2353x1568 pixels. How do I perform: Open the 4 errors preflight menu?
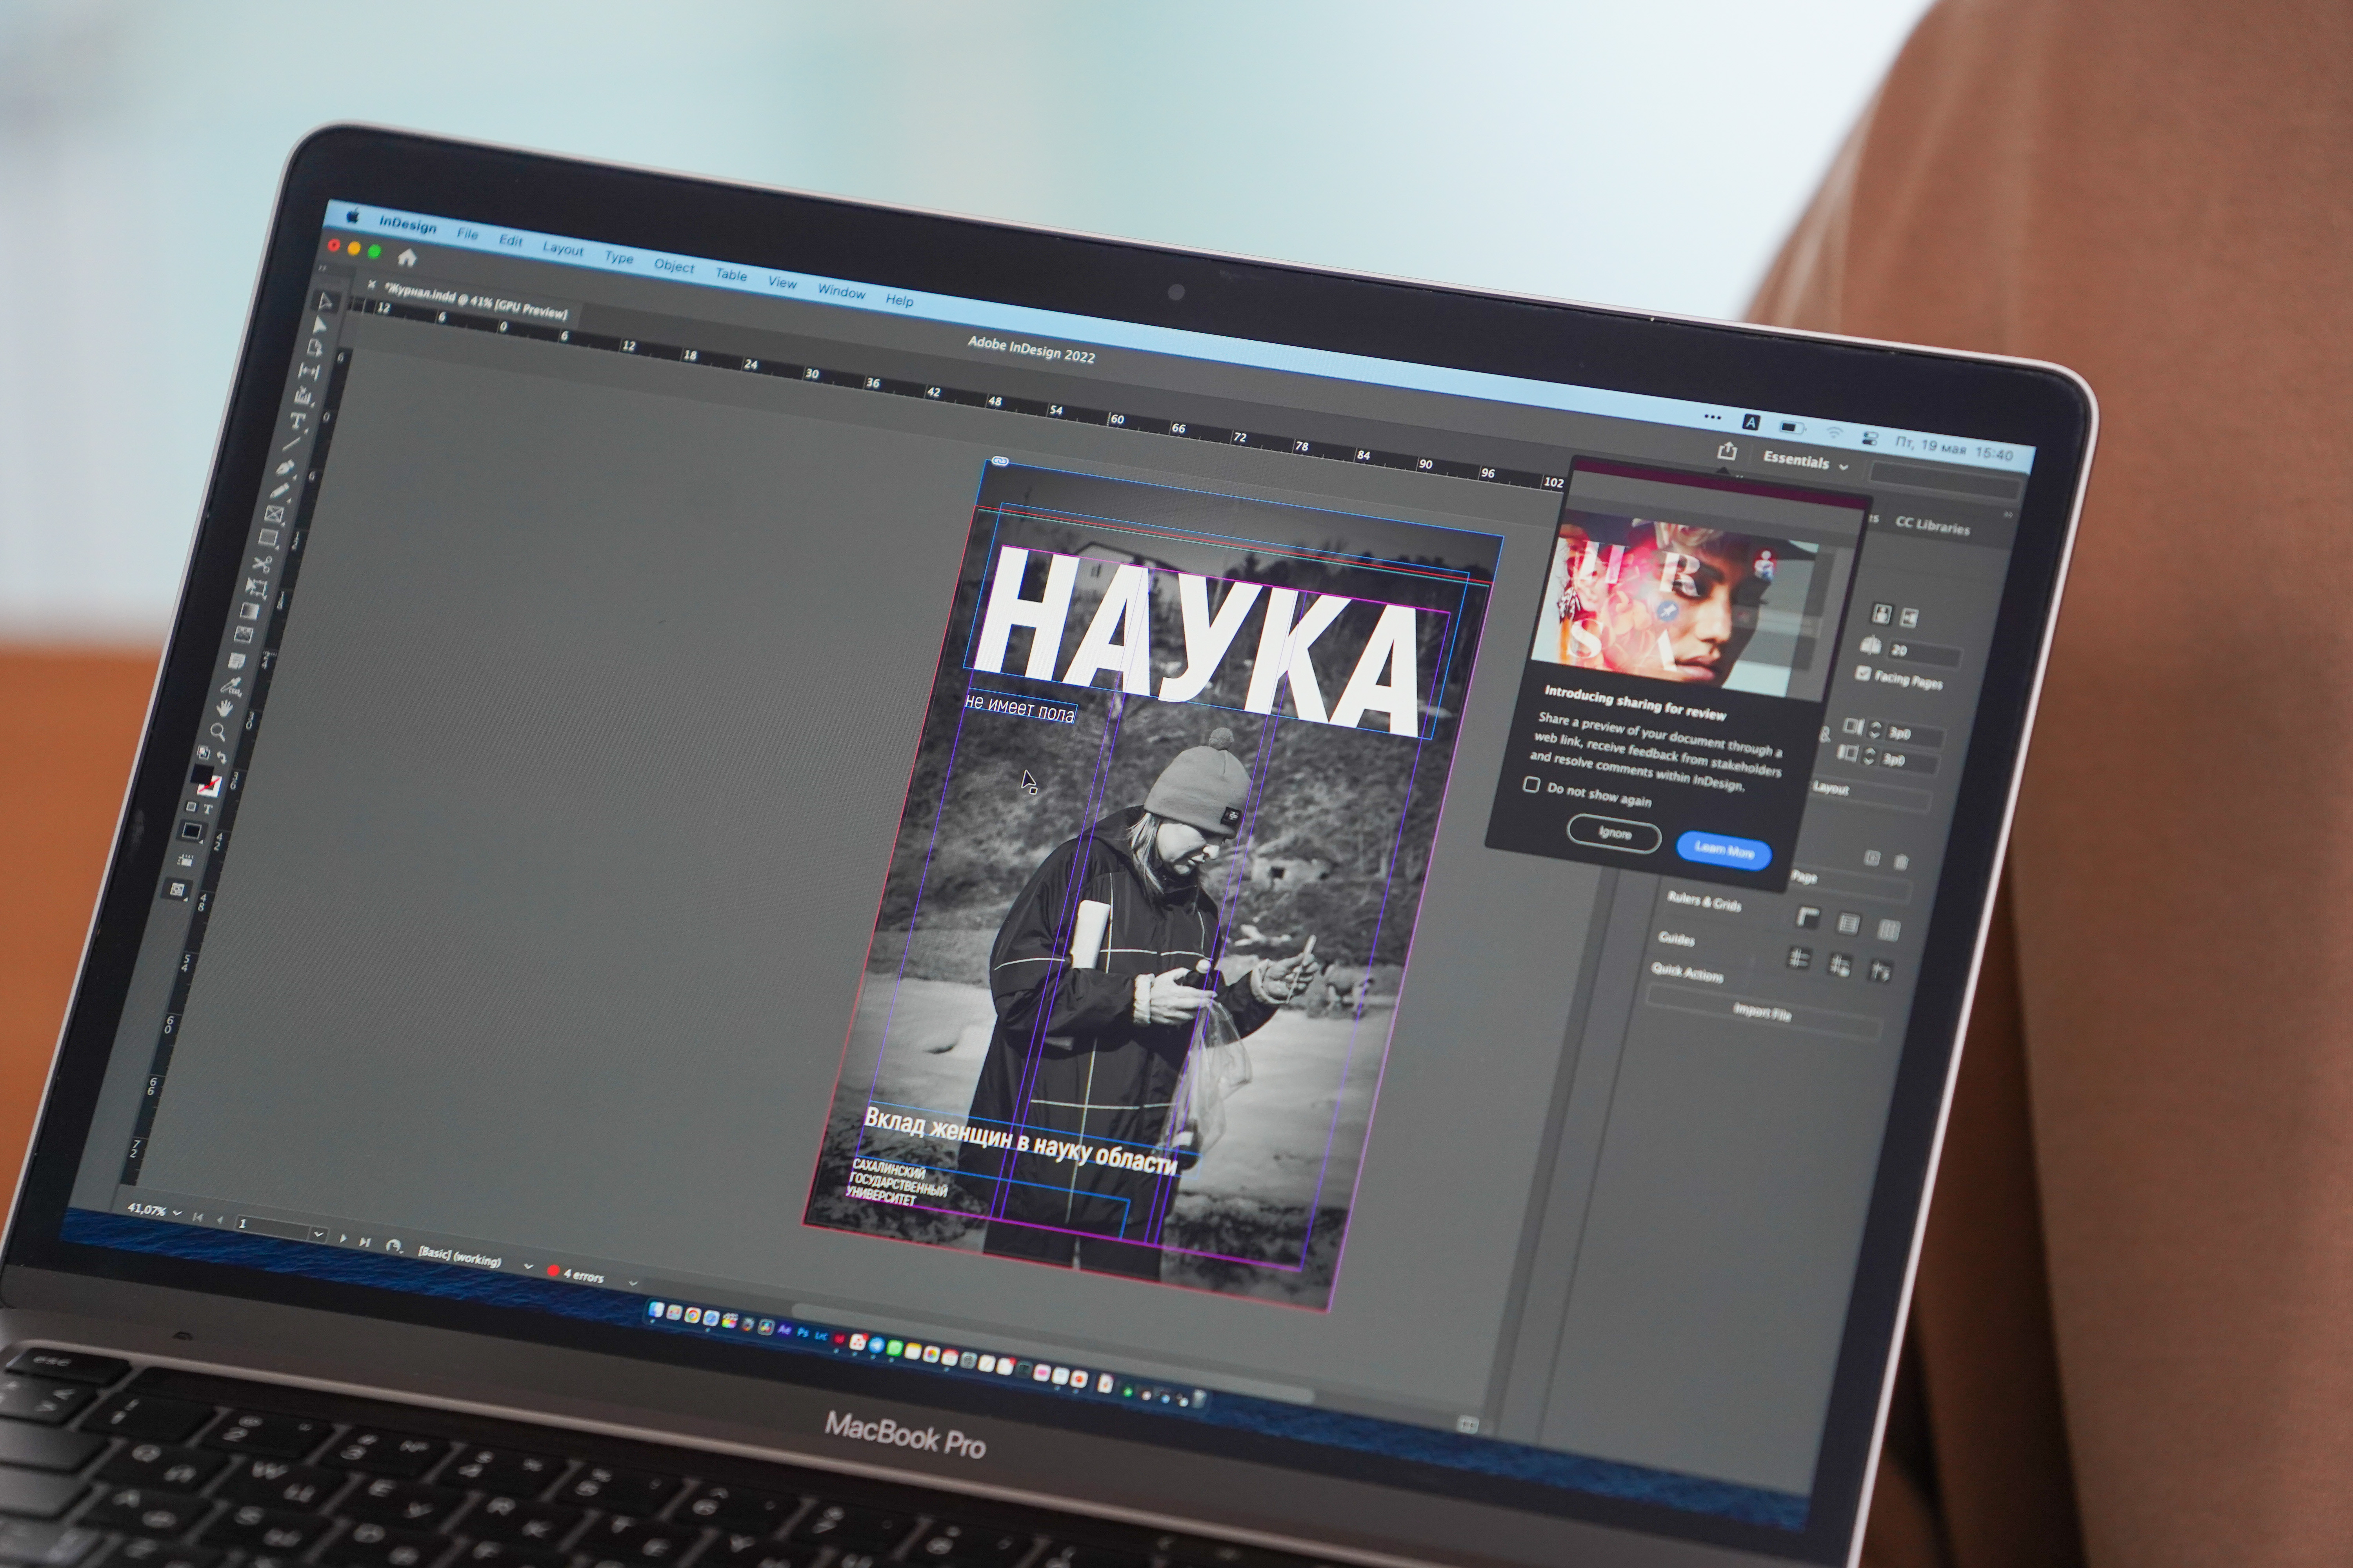(x=633, y=1283)
